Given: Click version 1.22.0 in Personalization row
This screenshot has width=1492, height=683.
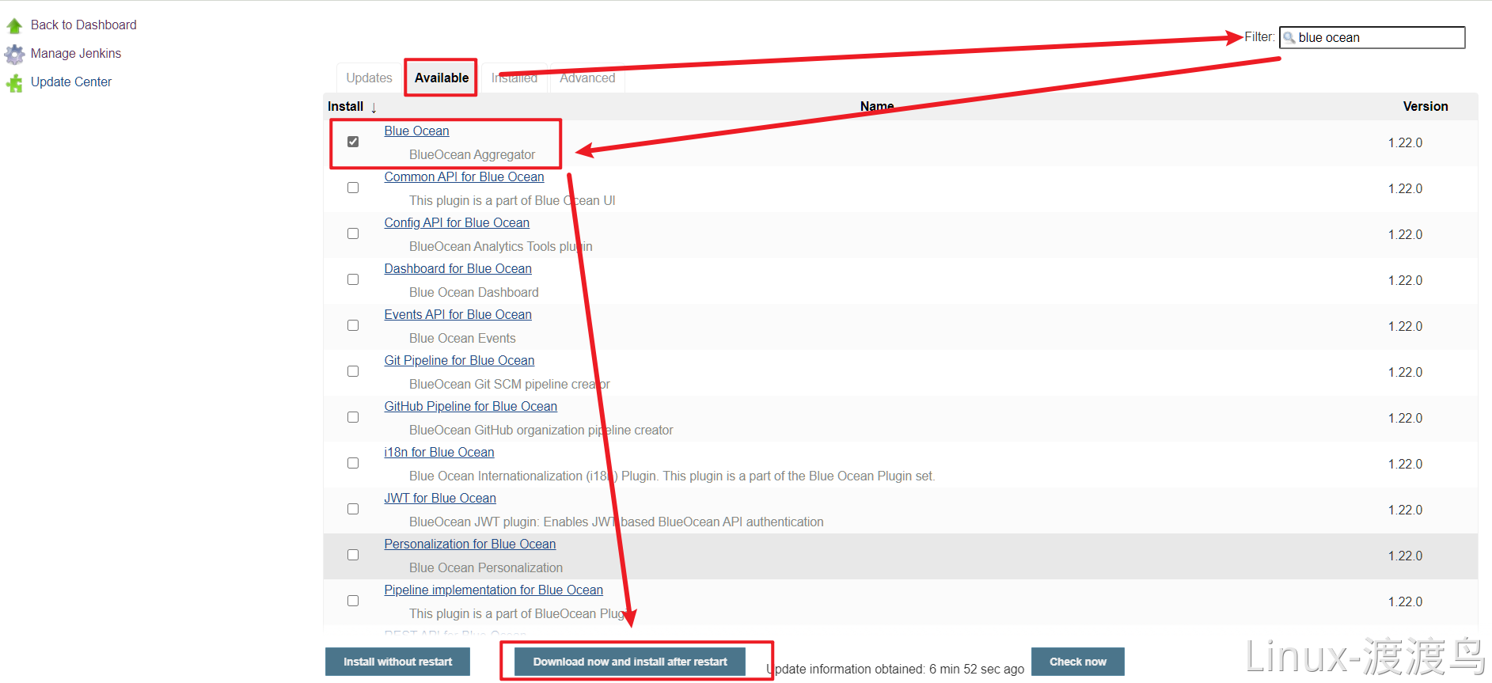Looking at the screenshot, I should pyautogui.click(x=1405, y=556).
